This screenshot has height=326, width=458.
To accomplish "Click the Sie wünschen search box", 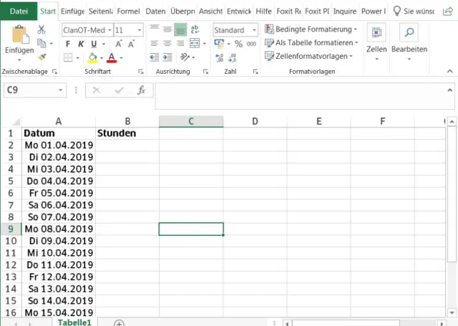I will [x=414, y=11].
